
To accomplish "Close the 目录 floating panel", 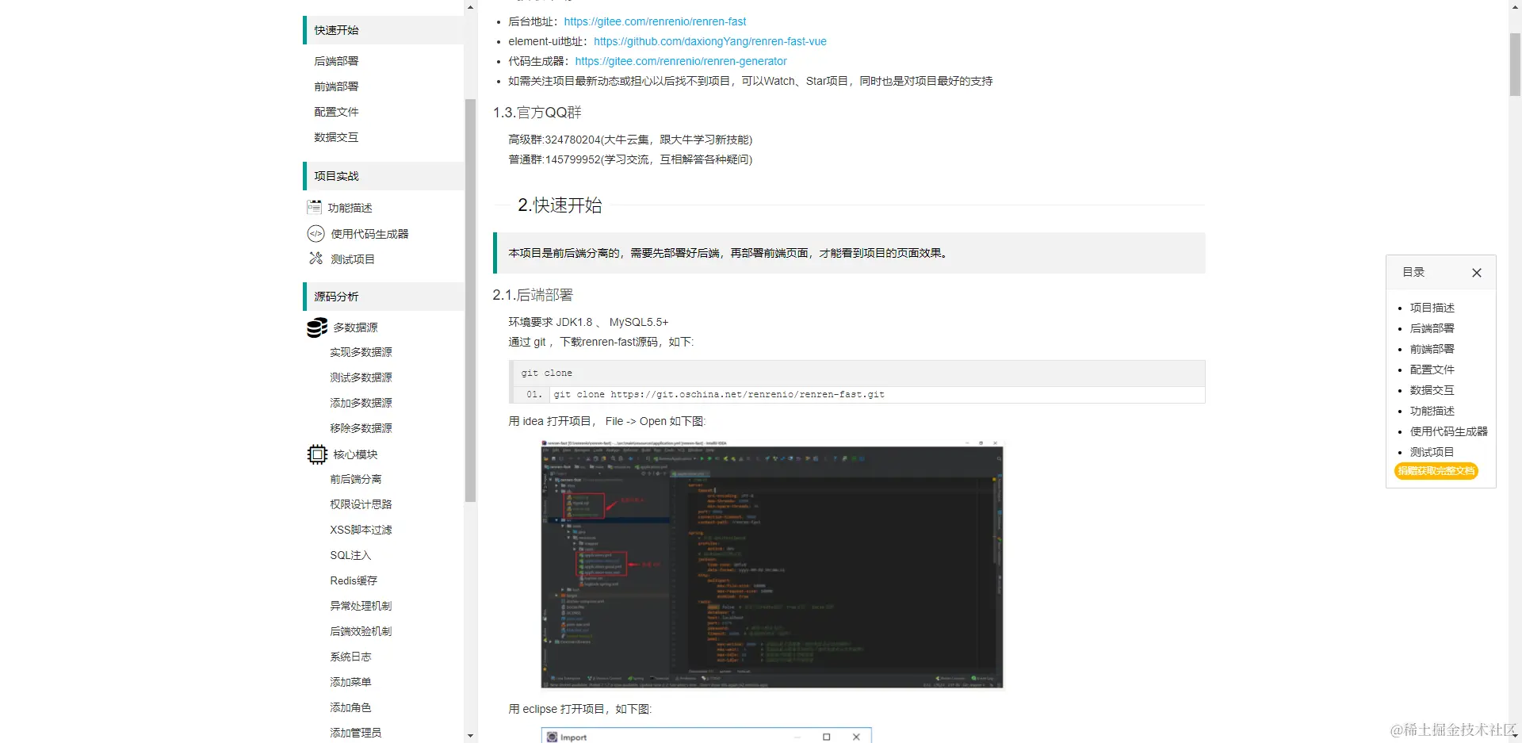I will (x=1476, y=273).
